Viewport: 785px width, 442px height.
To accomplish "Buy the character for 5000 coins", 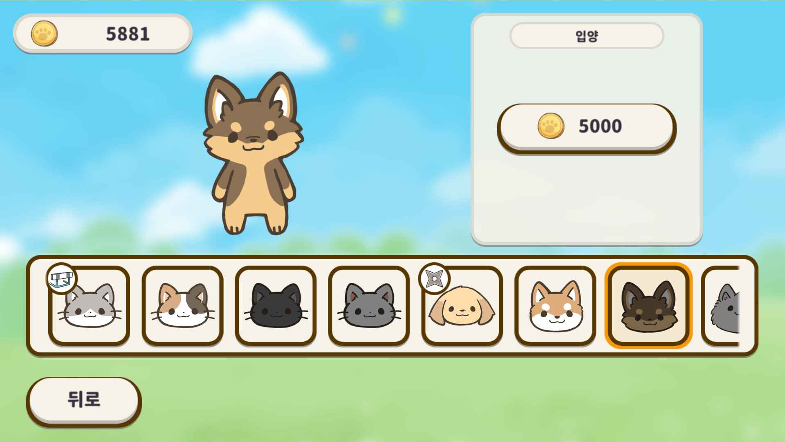I will pos(587,129).
